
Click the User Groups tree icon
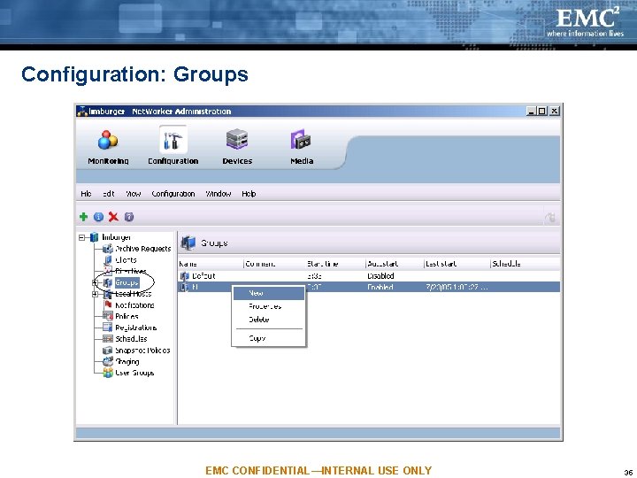pyautogui.click(x=108, y=373)
